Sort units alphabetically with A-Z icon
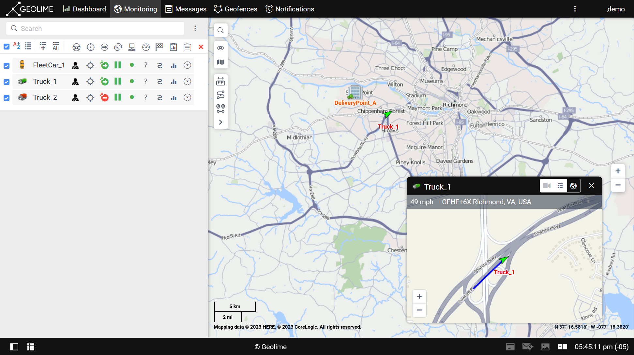634x355 pixels. click(17, 46)
